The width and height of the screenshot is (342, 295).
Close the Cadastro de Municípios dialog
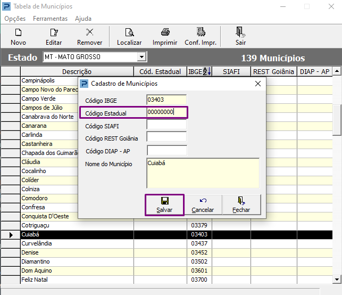pos(258,84)
